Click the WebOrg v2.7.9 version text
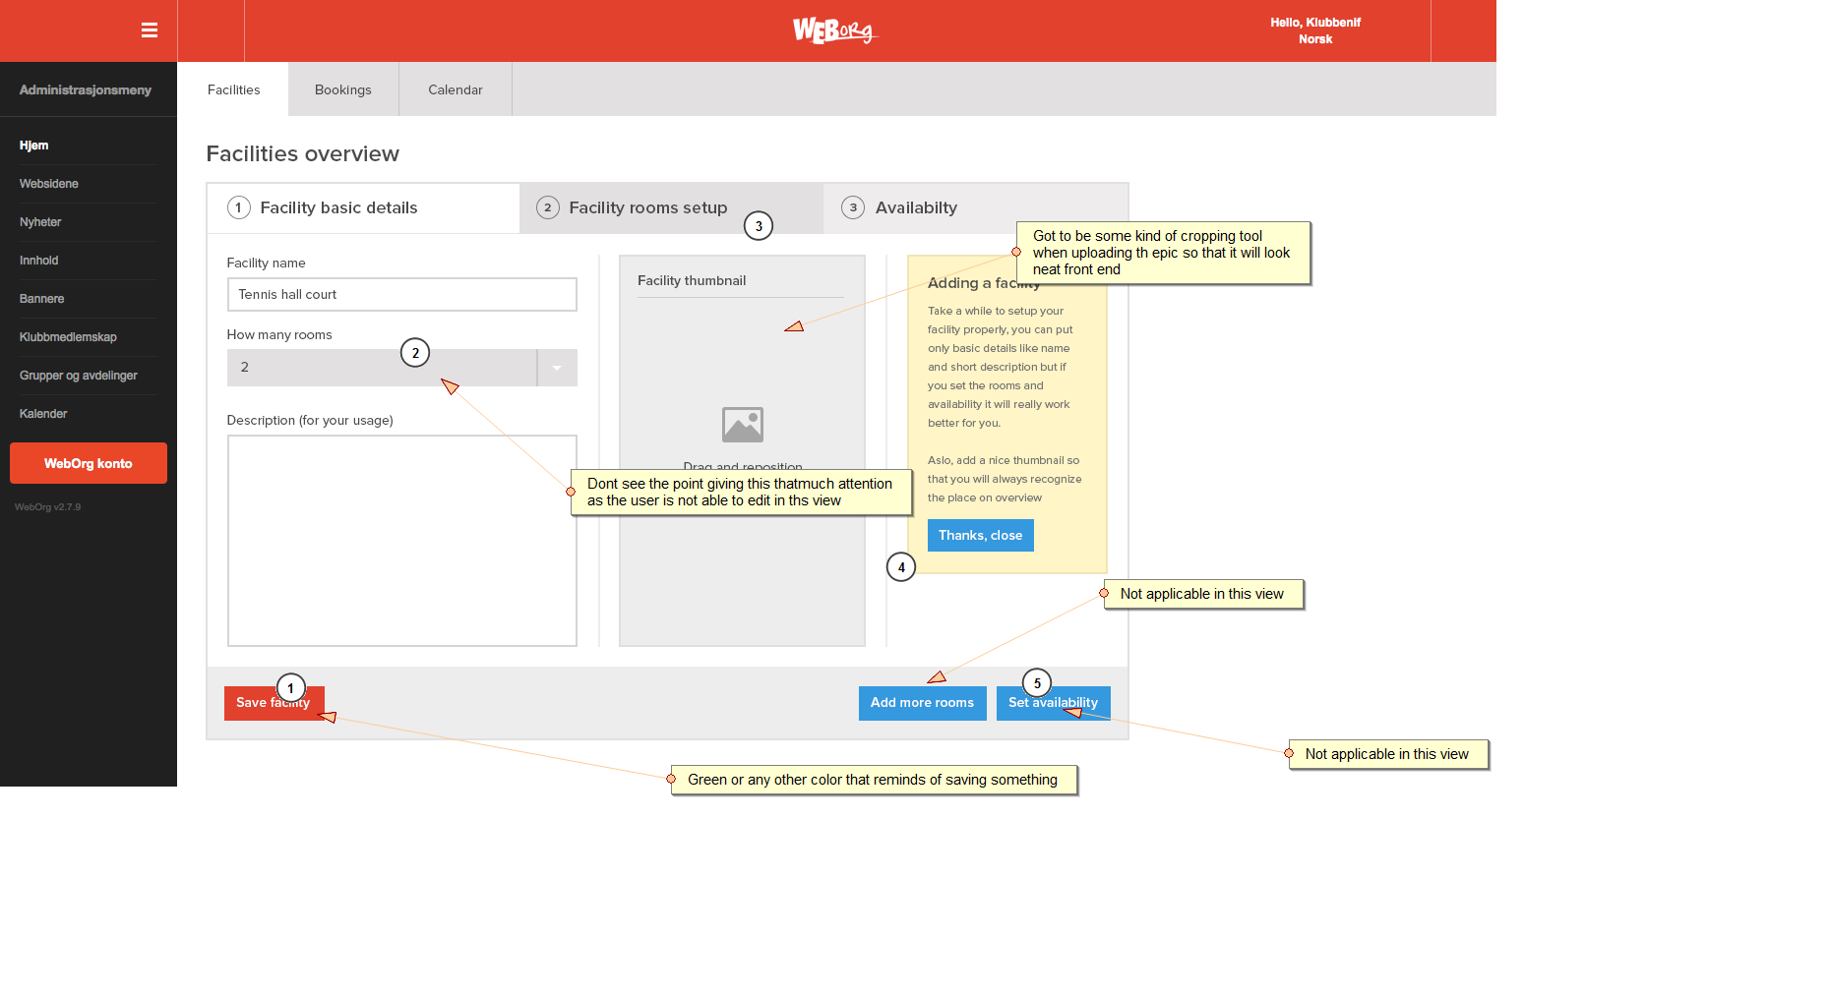This screenshot has width=1828, height=994. (x=48, y=507)
